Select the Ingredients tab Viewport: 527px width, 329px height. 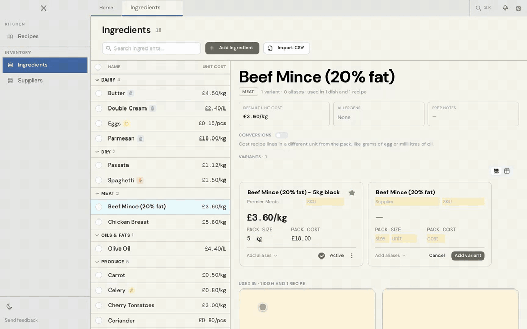tap(153, 8)
